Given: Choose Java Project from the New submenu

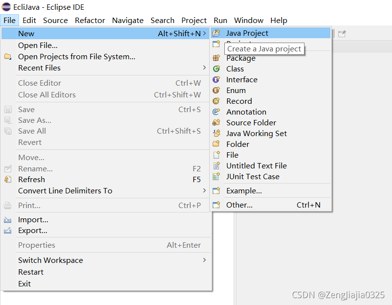Looking at the screenshot, I should [x=270, y=33].
